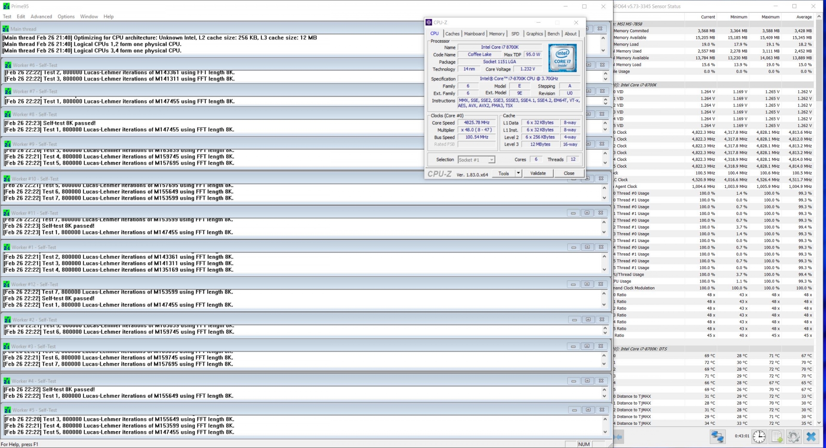Maximize the Worker #11 child window

click(x=587, y=213)
